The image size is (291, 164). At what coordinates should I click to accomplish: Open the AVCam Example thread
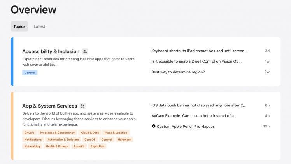[x=194, y=116]
